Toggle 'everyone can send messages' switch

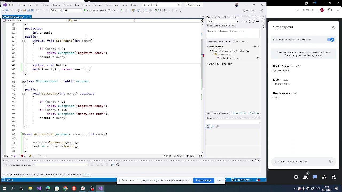(x=331, y=40)
